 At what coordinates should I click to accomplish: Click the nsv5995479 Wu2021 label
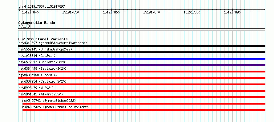point(36,88)
